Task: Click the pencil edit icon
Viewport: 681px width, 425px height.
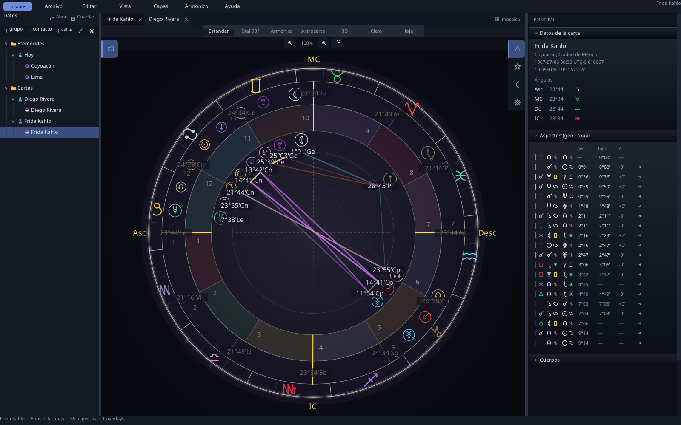Action: [x=80, y=31]
